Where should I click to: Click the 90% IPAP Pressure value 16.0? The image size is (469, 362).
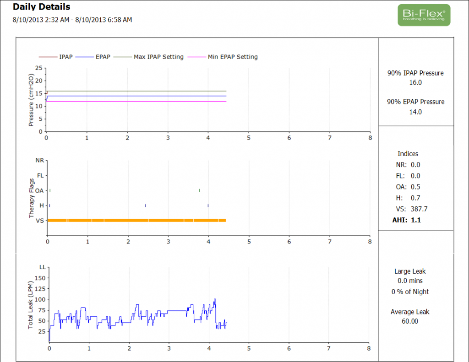coord(415,83)
